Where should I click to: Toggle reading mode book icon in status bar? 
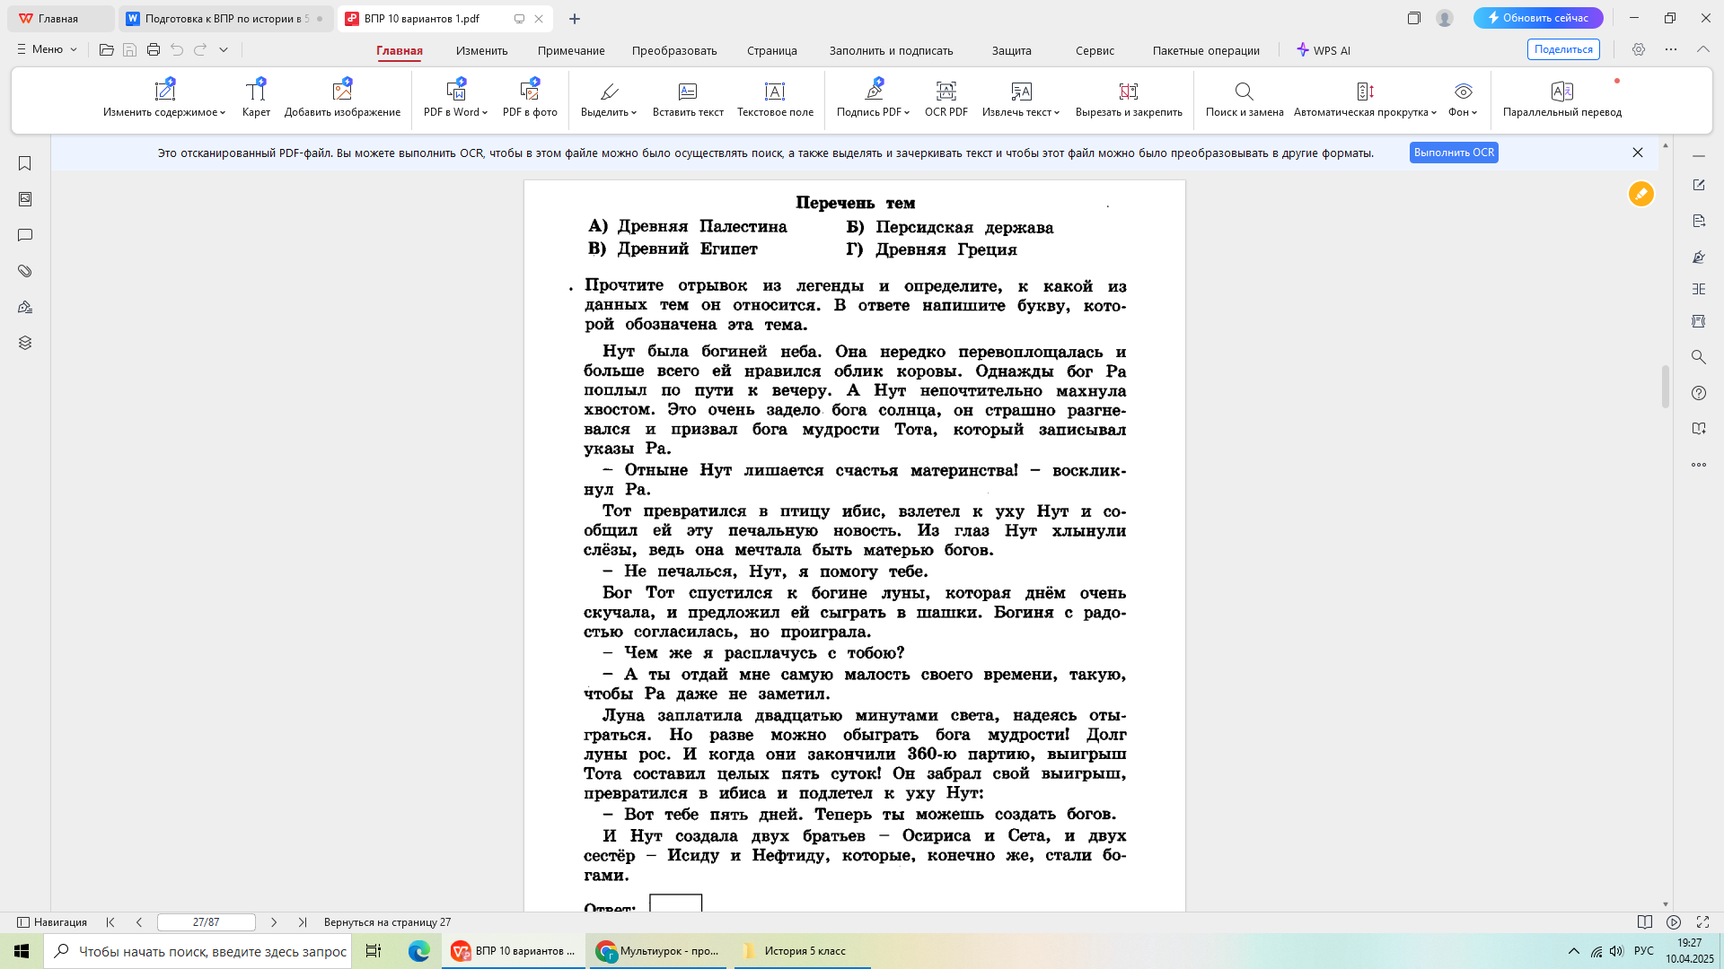[1645, 922]
